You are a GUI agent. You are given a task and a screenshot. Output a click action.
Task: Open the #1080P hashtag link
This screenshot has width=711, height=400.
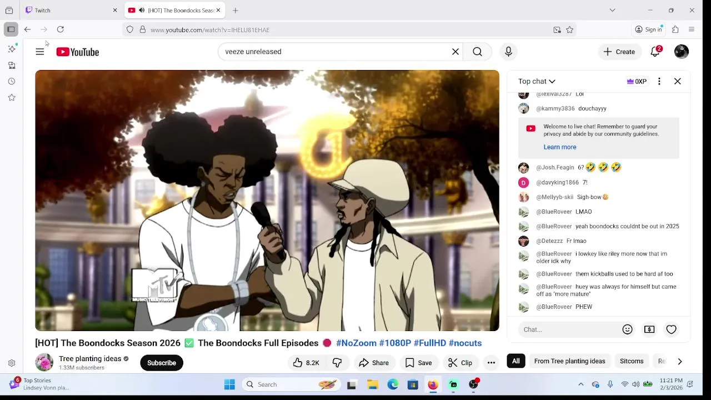pyautogui.click(x=395, y=343)
